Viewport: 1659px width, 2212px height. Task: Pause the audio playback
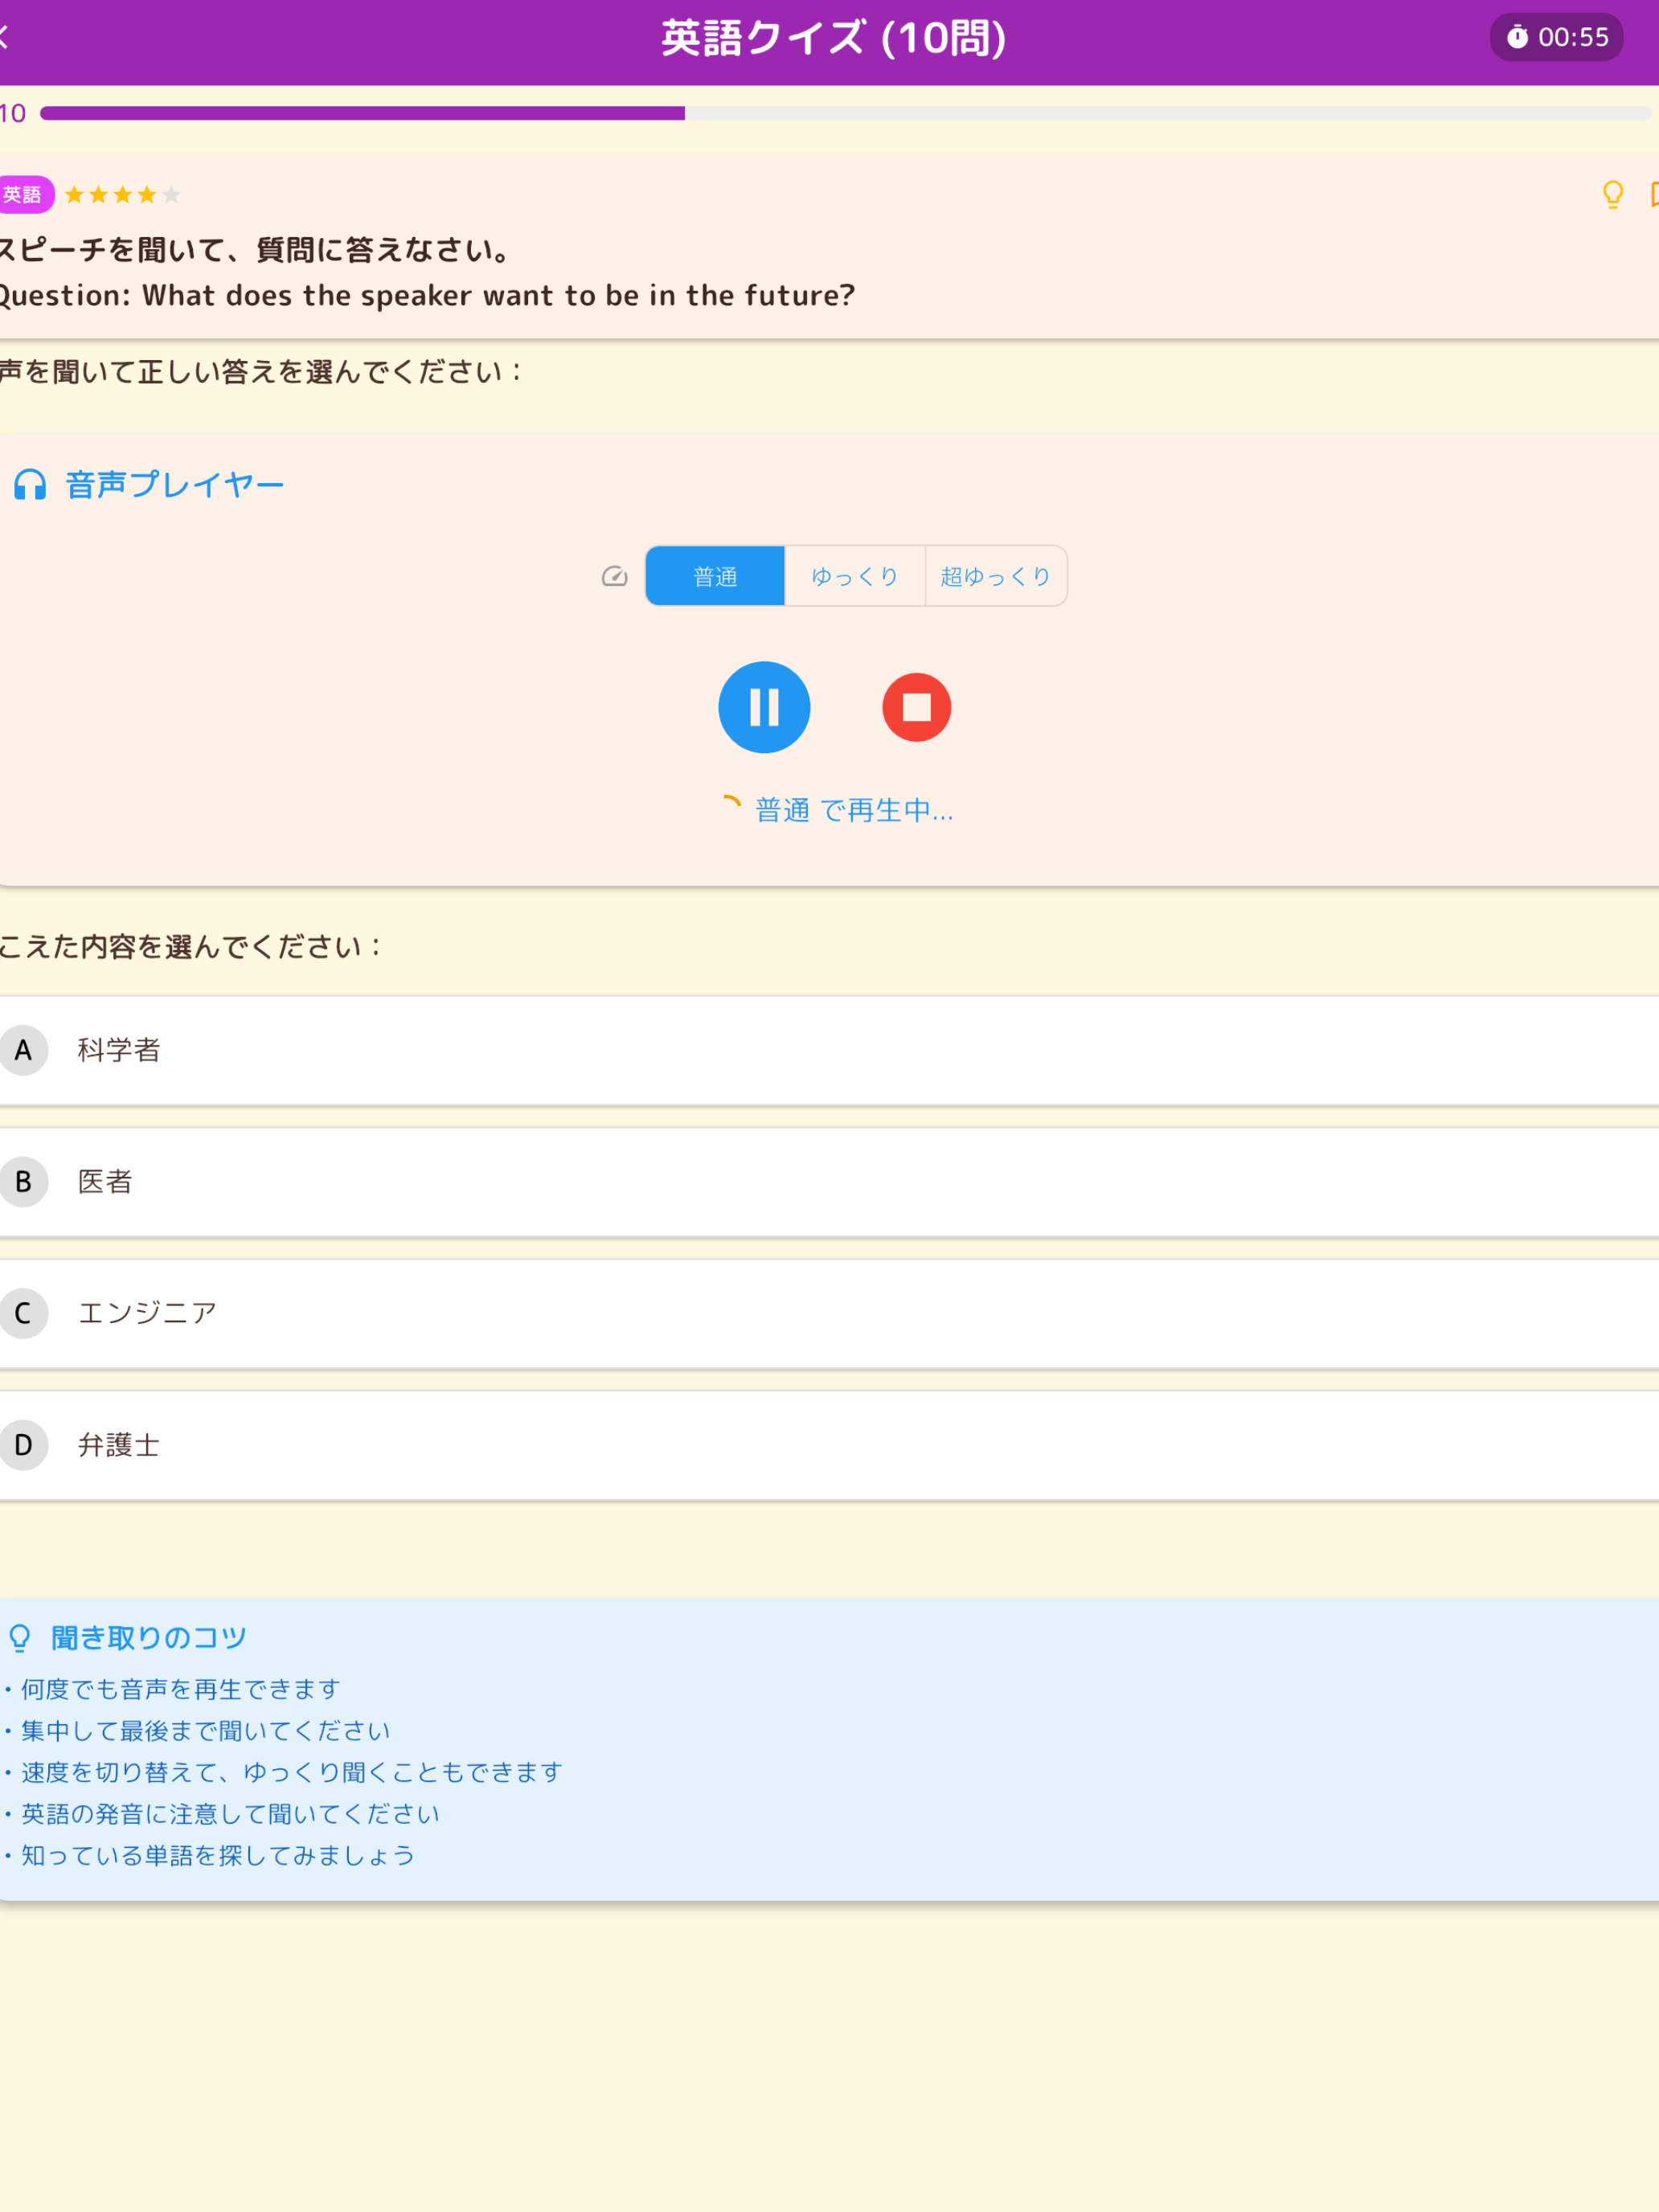764,707
